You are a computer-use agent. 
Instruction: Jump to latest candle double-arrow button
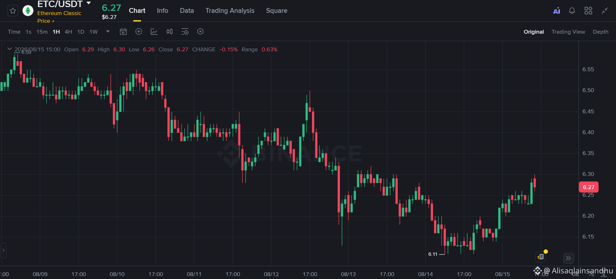(568, 258)
